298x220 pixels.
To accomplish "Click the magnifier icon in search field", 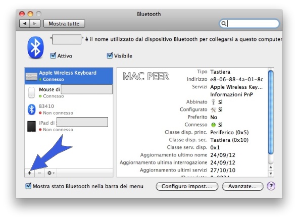I will [224, 24].
